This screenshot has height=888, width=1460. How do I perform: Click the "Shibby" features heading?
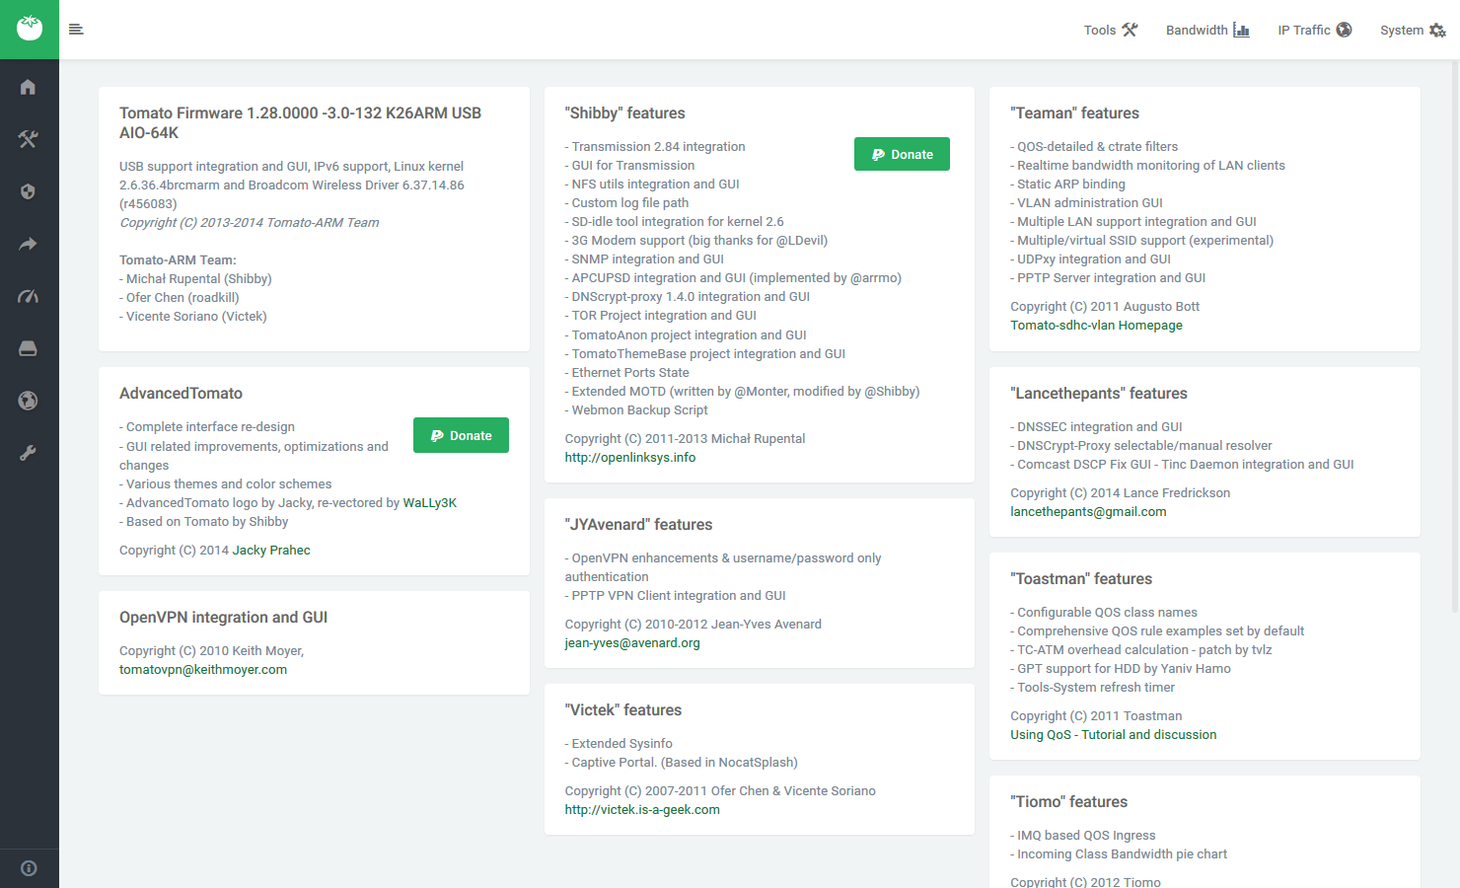pyautogui.click(x=624, y=113)
